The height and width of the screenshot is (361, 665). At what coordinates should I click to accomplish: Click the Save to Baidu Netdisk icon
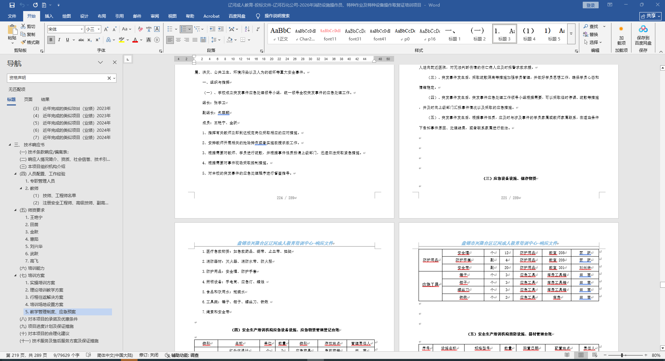click(x=643, y=29)
